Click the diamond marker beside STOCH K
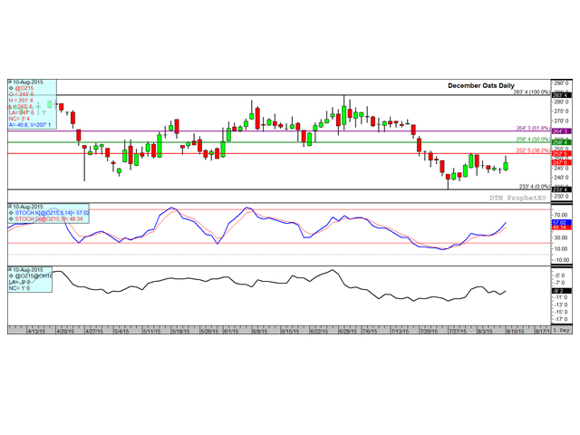Image resolution: width=580 pixels, height=435 pixels. [x=11, y=213]
